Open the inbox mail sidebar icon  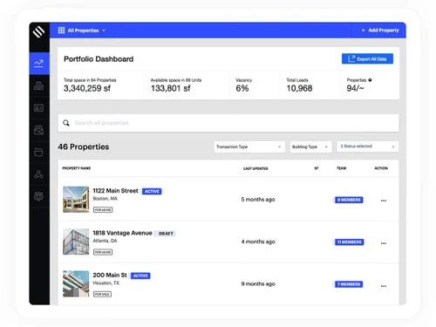[38, 130]
